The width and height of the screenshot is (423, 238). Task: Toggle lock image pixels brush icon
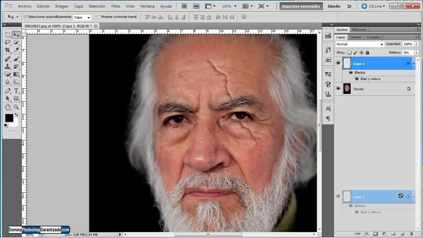point(355,53)
